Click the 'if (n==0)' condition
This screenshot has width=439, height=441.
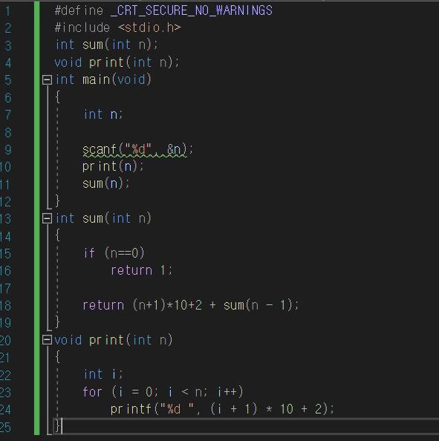point(114,253)
